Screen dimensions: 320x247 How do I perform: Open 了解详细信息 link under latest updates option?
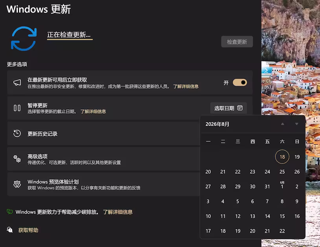[x=186, y=87]
